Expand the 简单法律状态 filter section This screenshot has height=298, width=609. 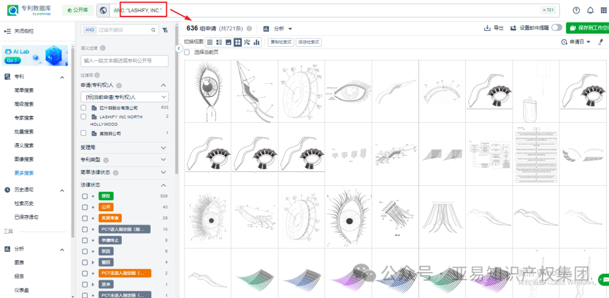[x=164, y=173]
